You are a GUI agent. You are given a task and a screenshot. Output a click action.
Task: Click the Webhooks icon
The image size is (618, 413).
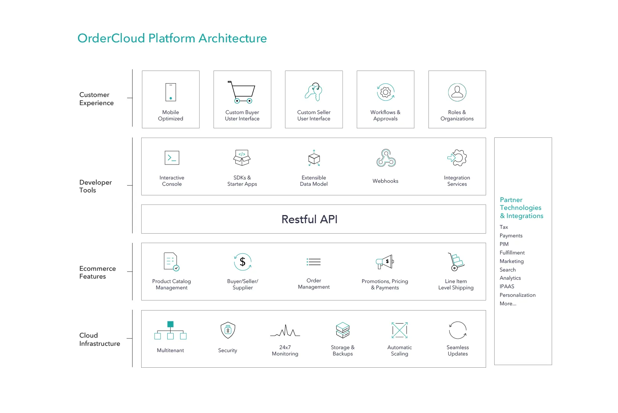pos(386,158)
